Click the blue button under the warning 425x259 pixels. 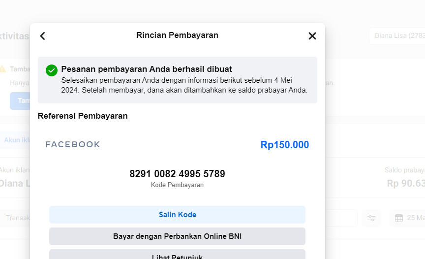coord(20,100)
